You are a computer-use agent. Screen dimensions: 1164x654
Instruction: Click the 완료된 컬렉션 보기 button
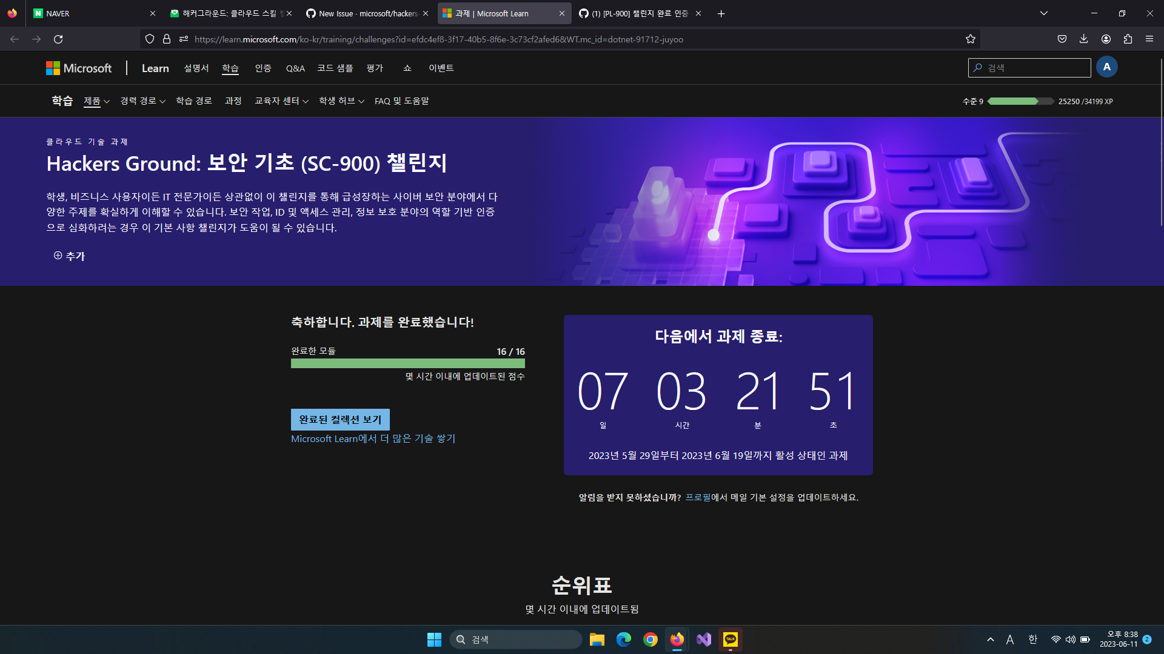tap(340, 419)
